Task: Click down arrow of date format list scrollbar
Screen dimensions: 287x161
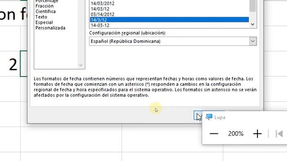Action: (x=253, y=25)
